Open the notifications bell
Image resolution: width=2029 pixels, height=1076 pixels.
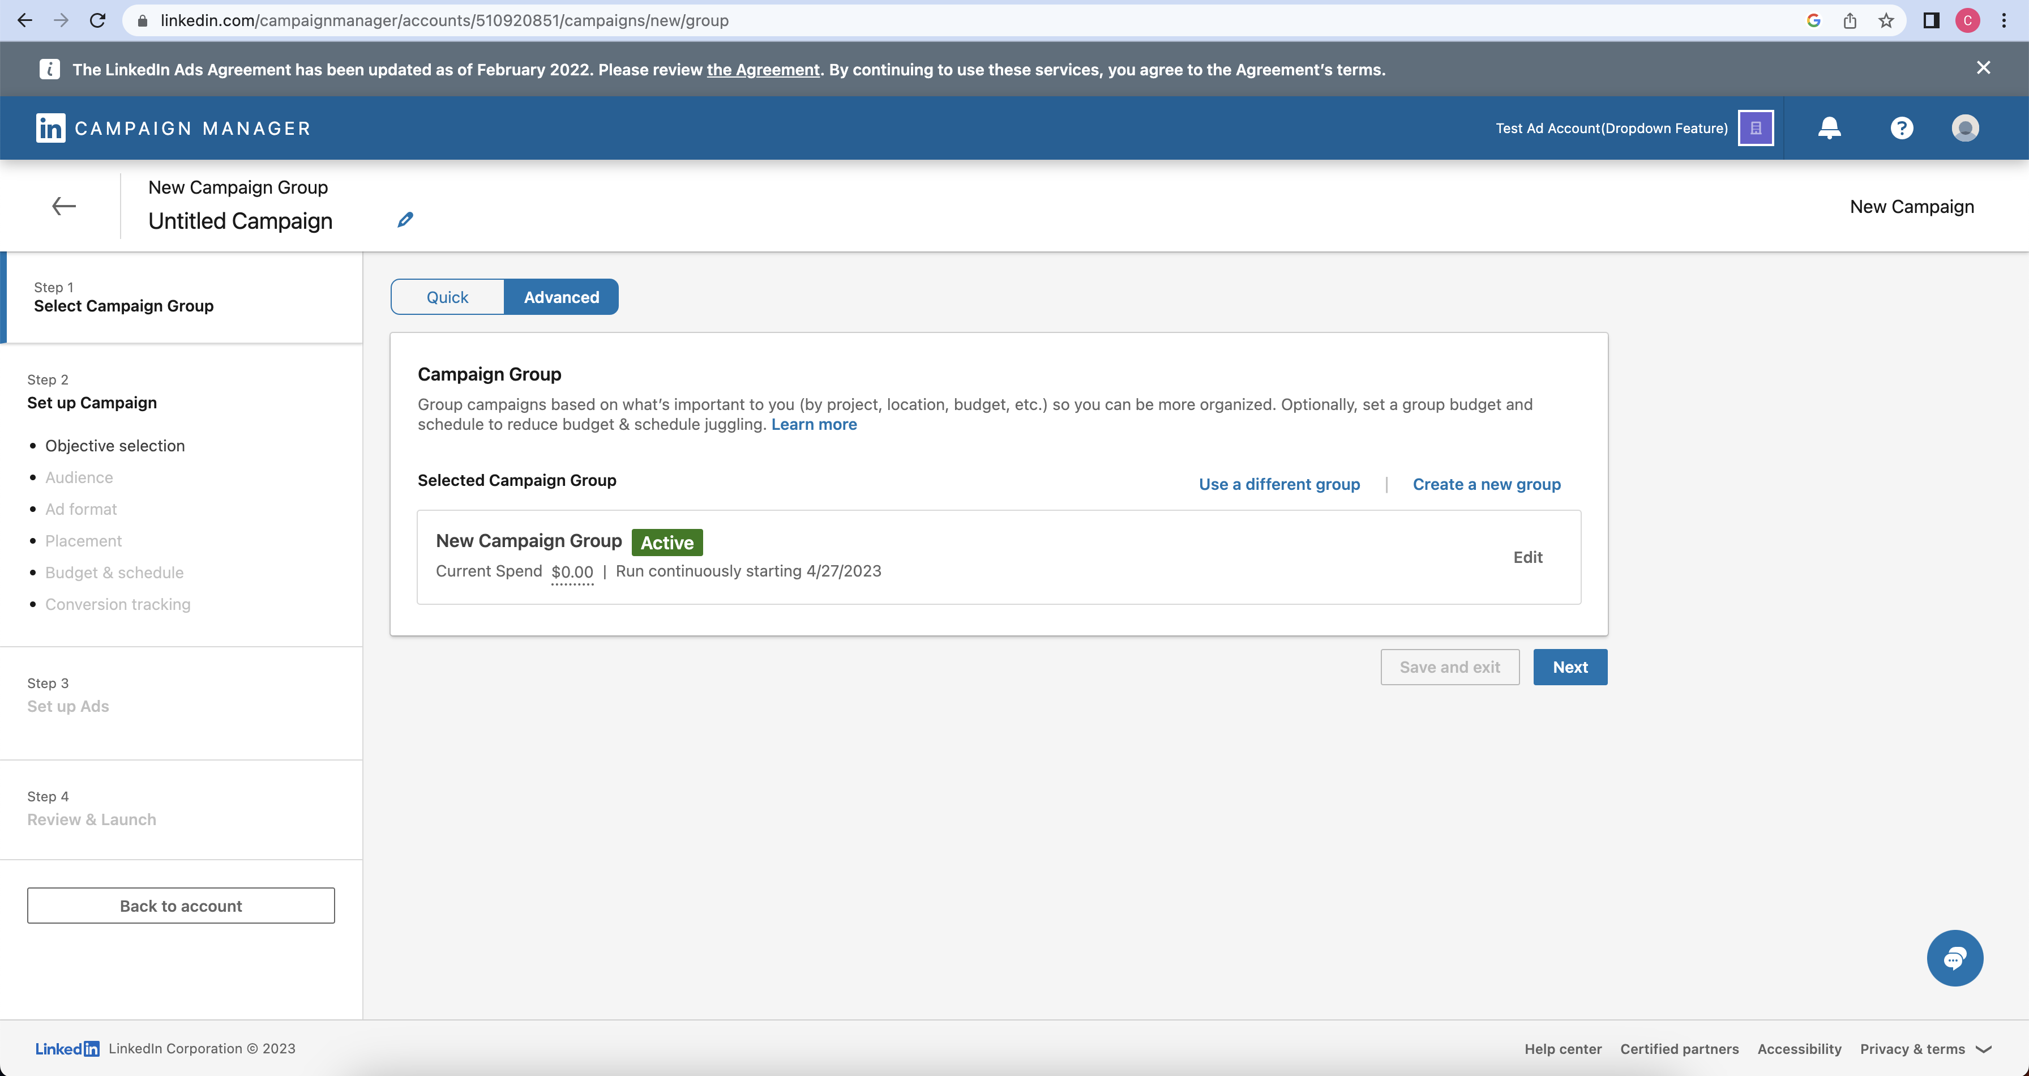(1829, 127)
